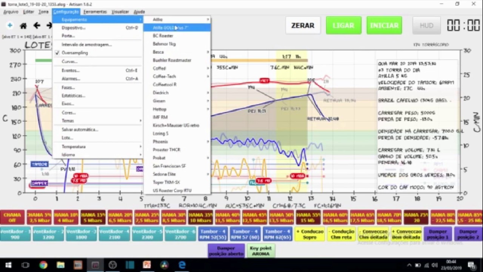Image resolution: width=483 pixels, height=272 pixels.
Task: Open the Ferramentas menu
Action: 95,12
